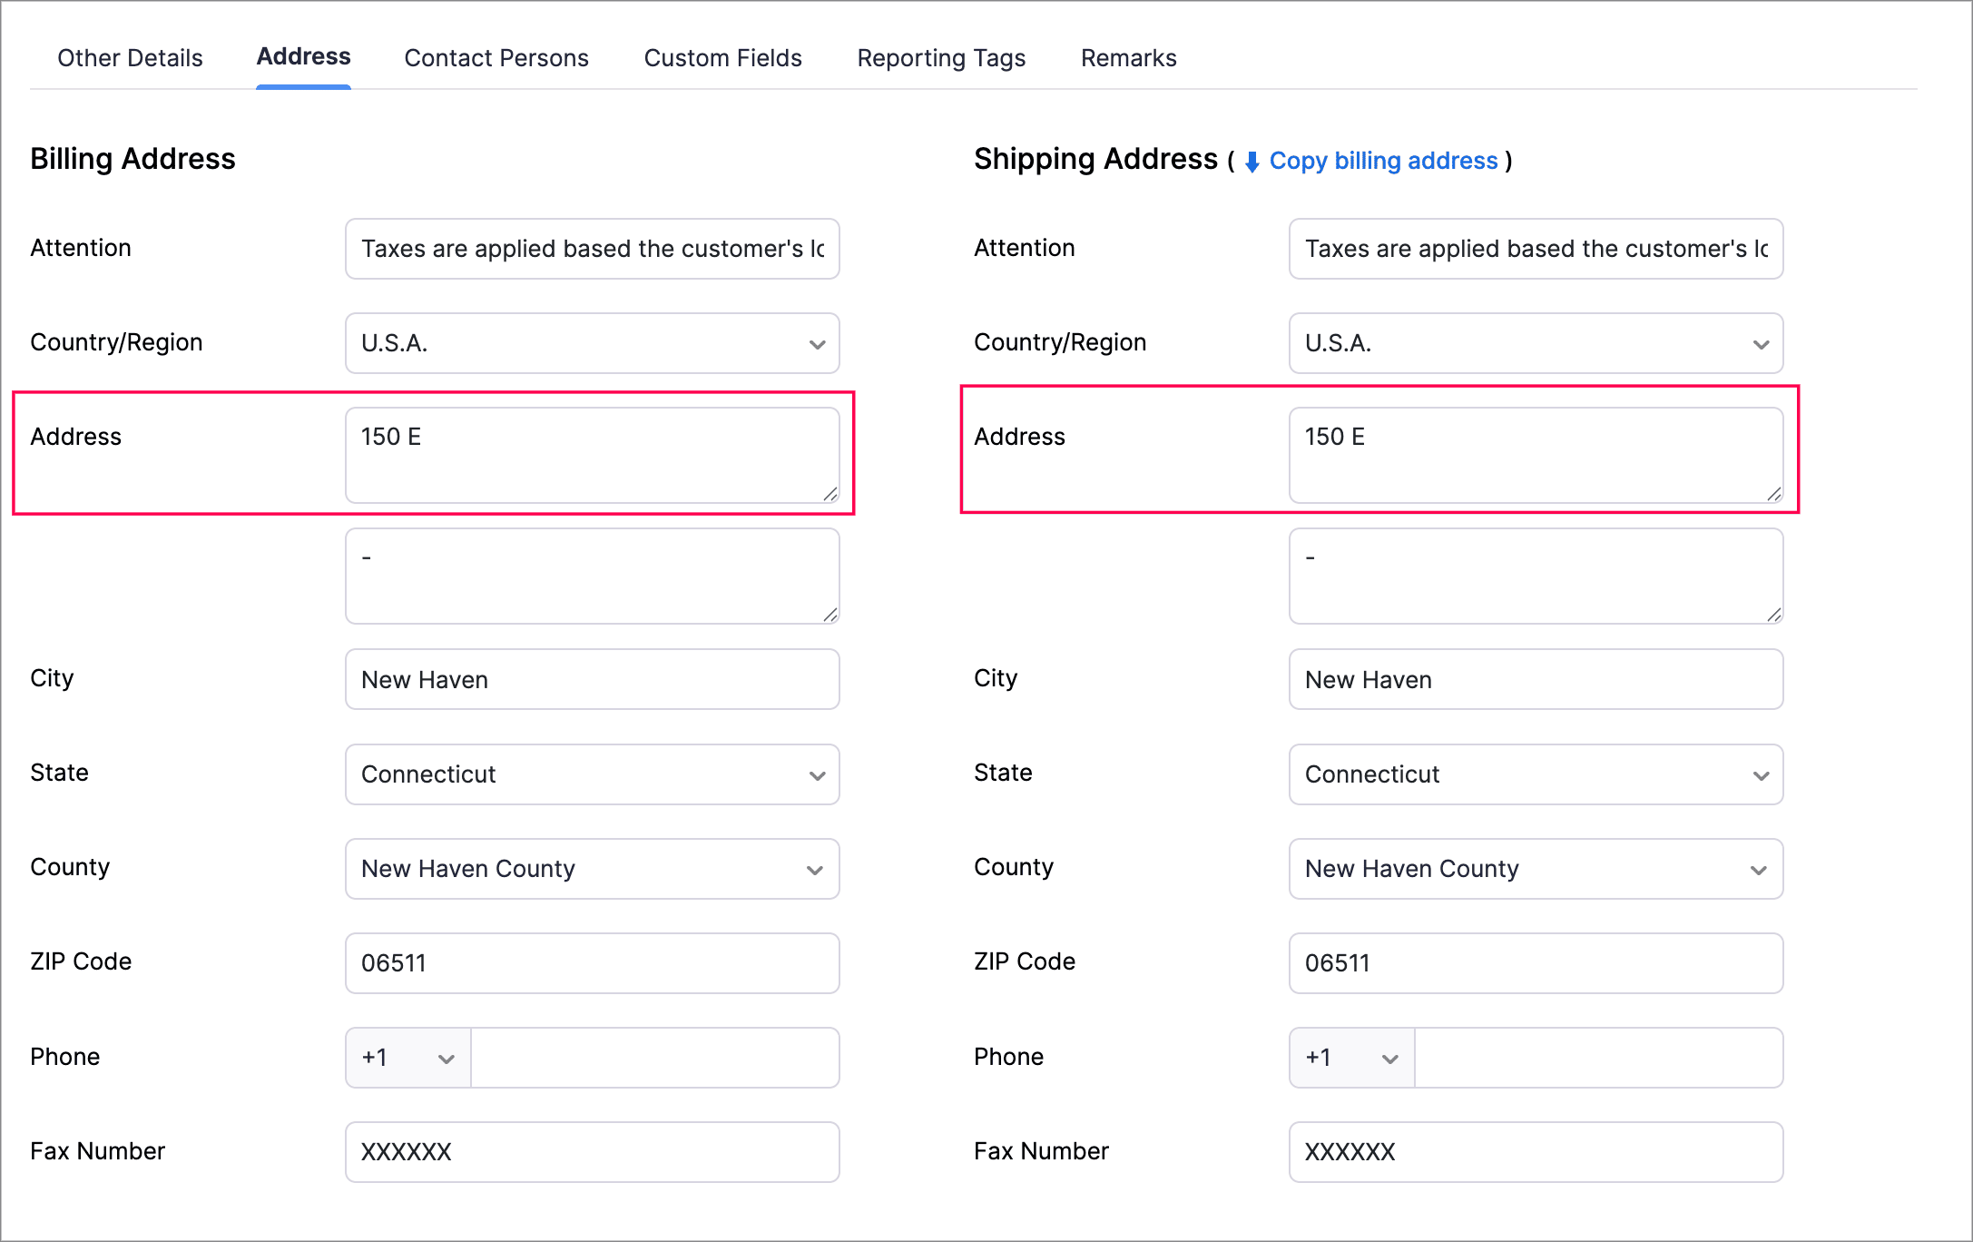Click the shipping Attention field about taxes
The width and height of the screenshot is (1973, 1242).
pyautogui.click(x=1535, y=249)
